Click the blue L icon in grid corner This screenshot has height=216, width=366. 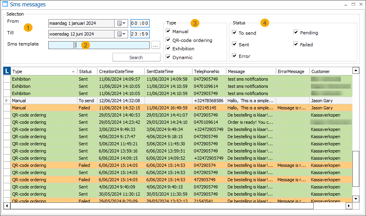[7, 71]
